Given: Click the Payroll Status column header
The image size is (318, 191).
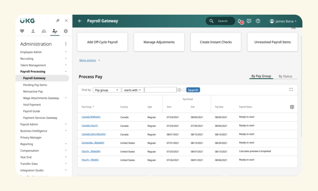Looking at the screenshot, I should point(245,107).
